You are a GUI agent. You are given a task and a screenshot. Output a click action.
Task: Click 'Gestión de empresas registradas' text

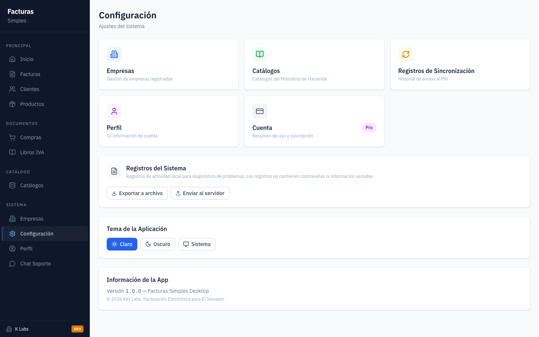[140, 79]
